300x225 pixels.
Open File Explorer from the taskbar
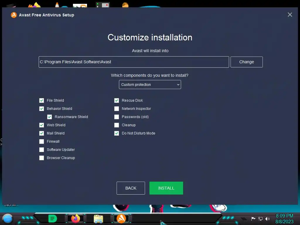coord(98,219)
